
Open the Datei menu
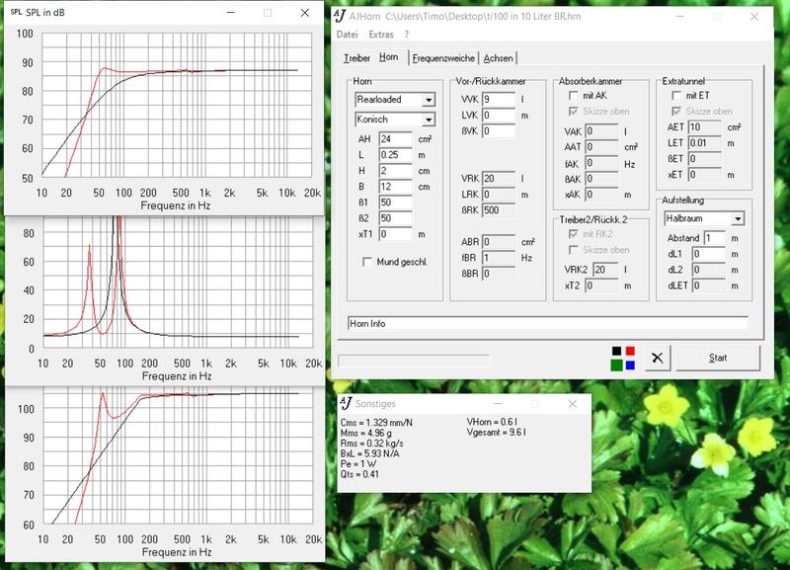coord(347,35)
